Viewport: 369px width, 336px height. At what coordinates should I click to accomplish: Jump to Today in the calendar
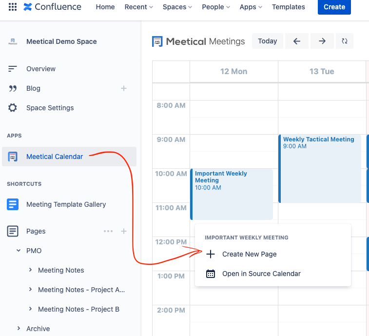coord(267,41)
